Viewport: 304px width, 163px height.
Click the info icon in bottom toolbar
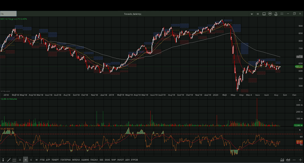click(x=3, y=160)
